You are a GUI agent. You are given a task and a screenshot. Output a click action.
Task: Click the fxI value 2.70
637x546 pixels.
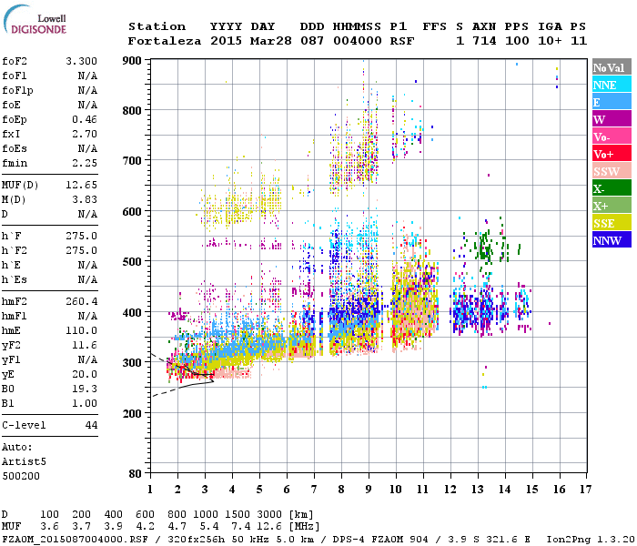coord(85,134)
